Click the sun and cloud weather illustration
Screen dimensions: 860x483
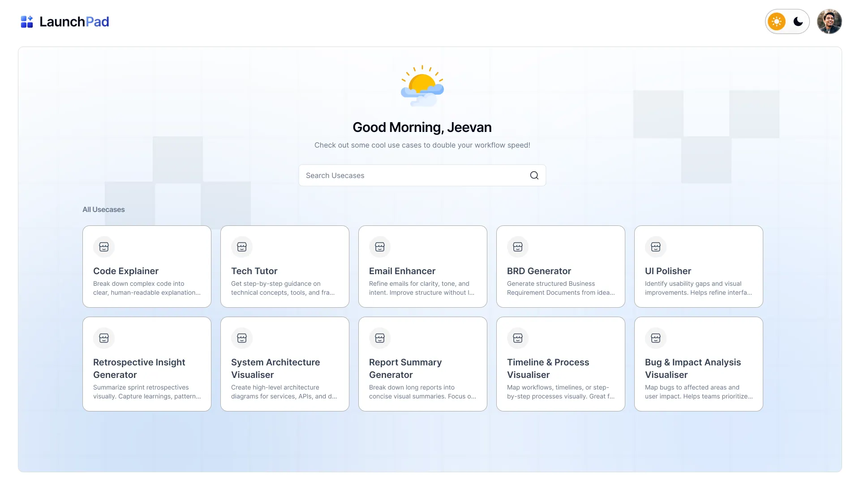click(422, 86)
